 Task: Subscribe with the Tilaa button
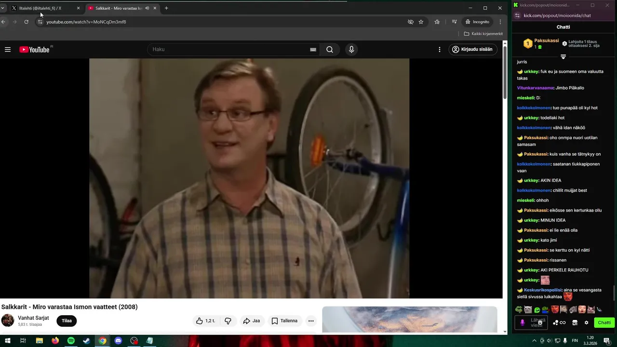point(67,320)
